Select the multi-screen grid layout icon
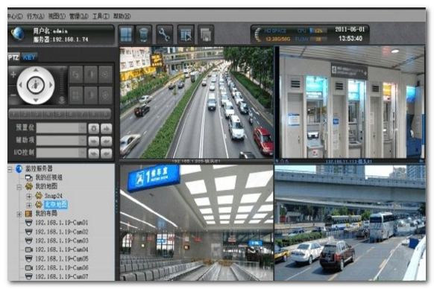The image size is (434, 289). (x=127, y=34)
